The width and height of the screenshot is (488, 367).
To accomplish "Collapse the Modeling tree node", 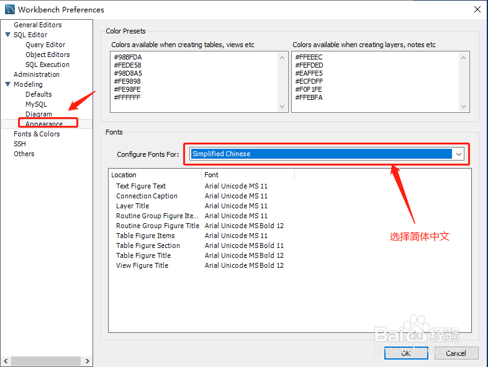I will tap(8, 84).
